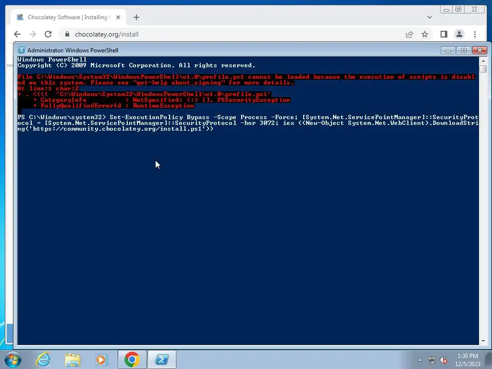Click PowerShell scrollbar up arrow

pos(483,61)
